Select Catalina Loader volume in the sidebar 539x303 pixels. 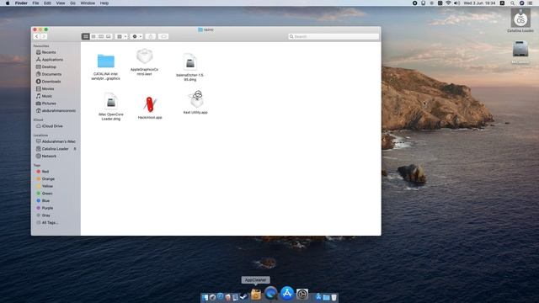point(52,149)
